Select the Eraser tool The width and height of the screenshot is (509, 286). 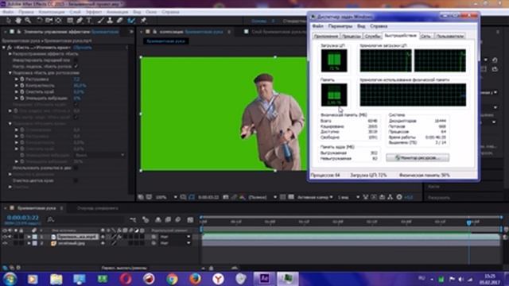(x=120, y=21)
